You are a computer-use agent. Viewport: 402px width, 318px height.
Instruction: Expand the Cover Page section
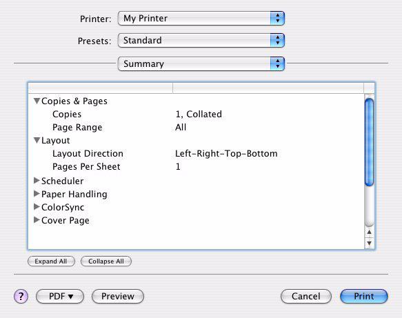click(x=37, y=220)
